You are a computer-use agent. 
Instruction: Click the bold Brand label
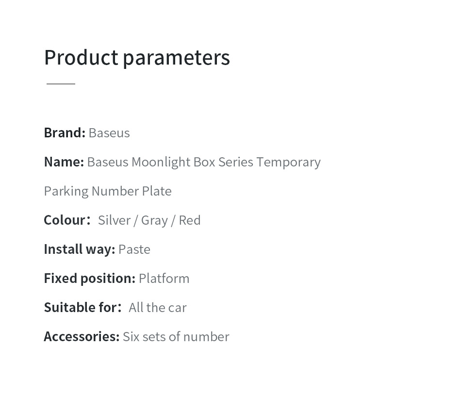click(64, 132)
